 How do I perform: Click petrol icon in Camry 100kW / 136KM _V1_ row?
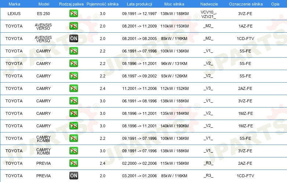pos(73,51)
